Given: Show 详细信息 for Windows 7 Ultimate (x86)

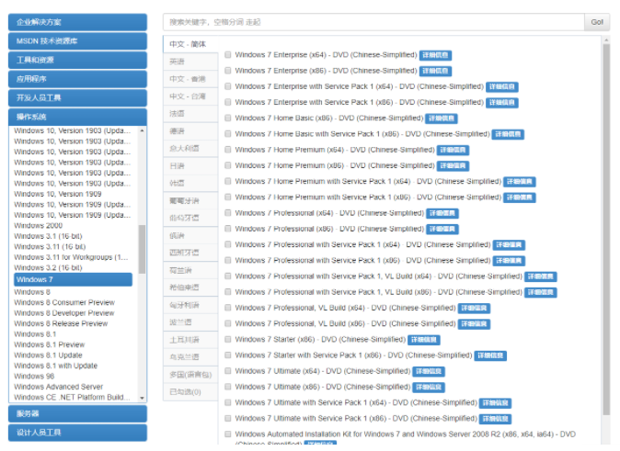Looking at the screenshot, I should click(429, 387).
